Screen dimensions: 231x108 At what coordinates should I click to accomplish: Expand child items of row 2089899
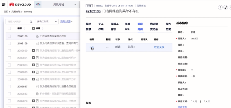33,50
